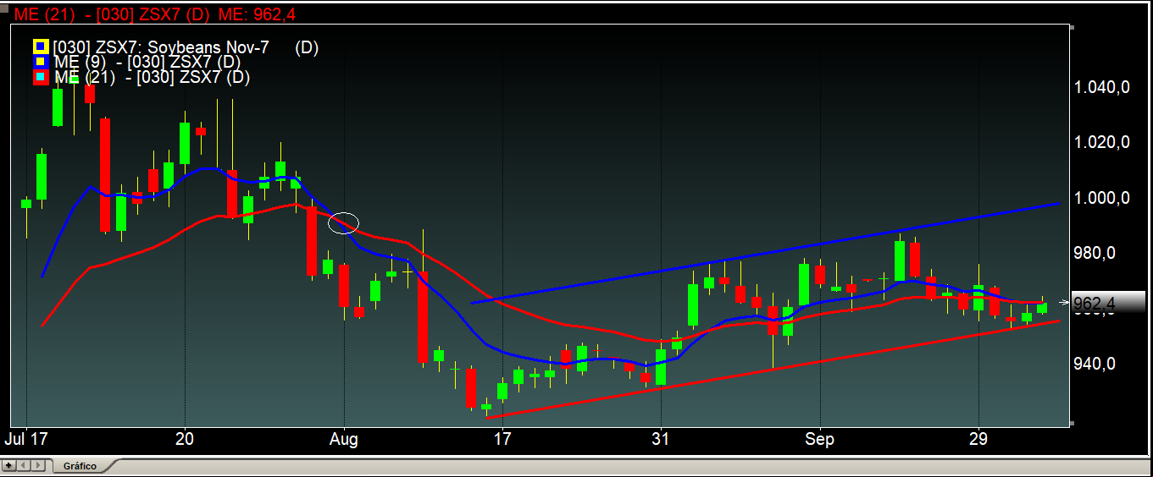1153x477 pixels.
Task: Select the upper blue trend line
Action: point(765,253)
